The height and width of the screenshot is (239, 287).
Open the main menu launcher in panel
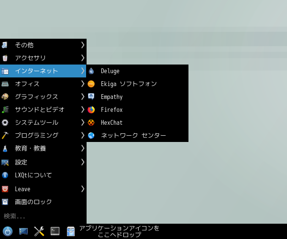[x=8, y=231]
